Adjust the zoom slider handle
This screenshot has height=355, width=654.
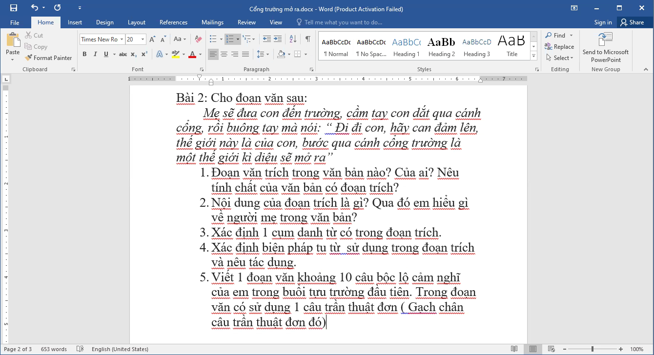(593, 349)
